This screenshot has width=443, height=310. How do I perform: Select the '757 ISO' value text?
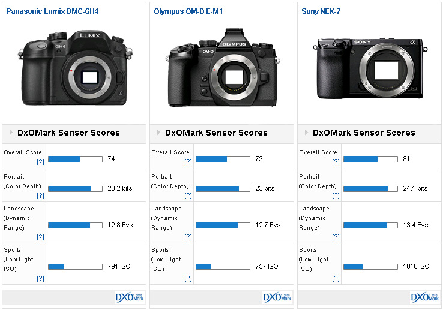pos(267,266)
